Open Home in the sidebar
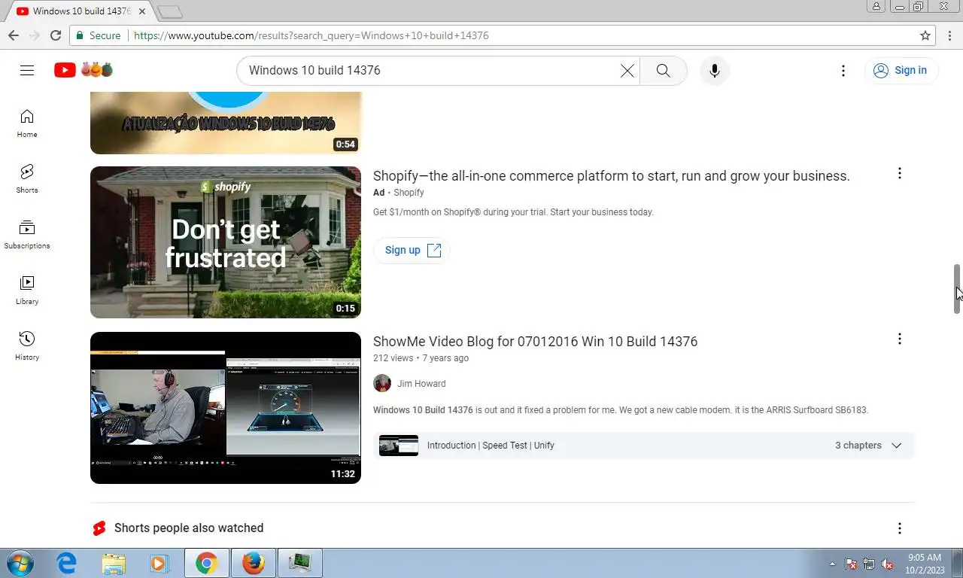Screen dimensions: 963x578 click(27, 123)
